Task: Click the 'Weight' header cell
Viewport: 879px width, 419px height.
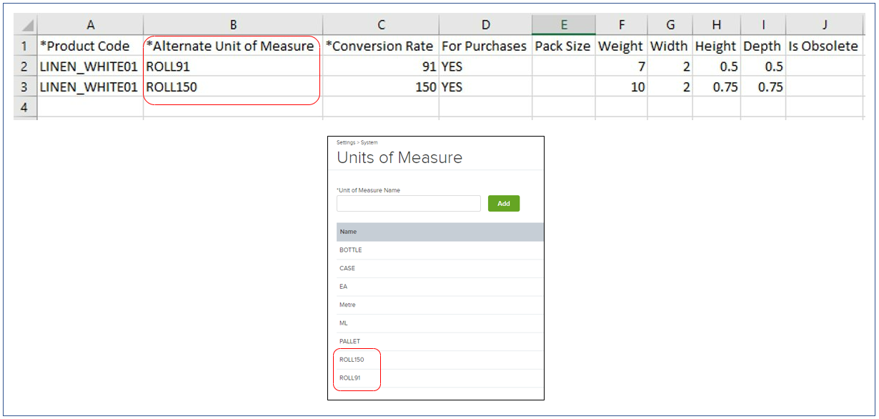Action: click(x=622, y=46)
